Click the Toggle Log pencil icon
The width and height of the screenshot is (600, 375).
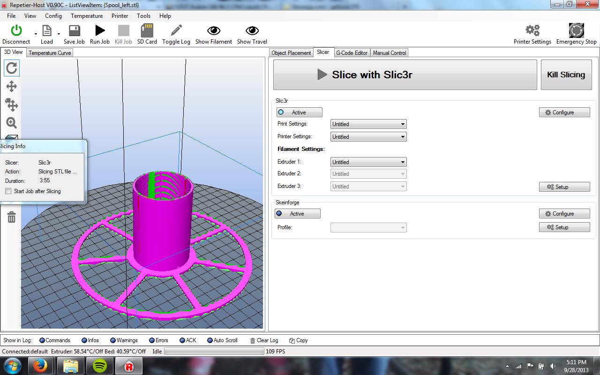click(176, 31)
